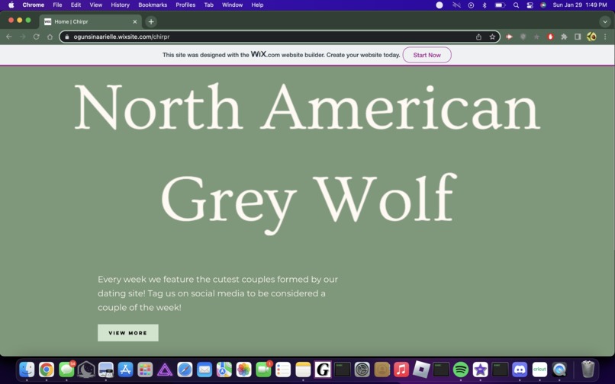Expand the tab search chevron

click(x=605, y=21)
